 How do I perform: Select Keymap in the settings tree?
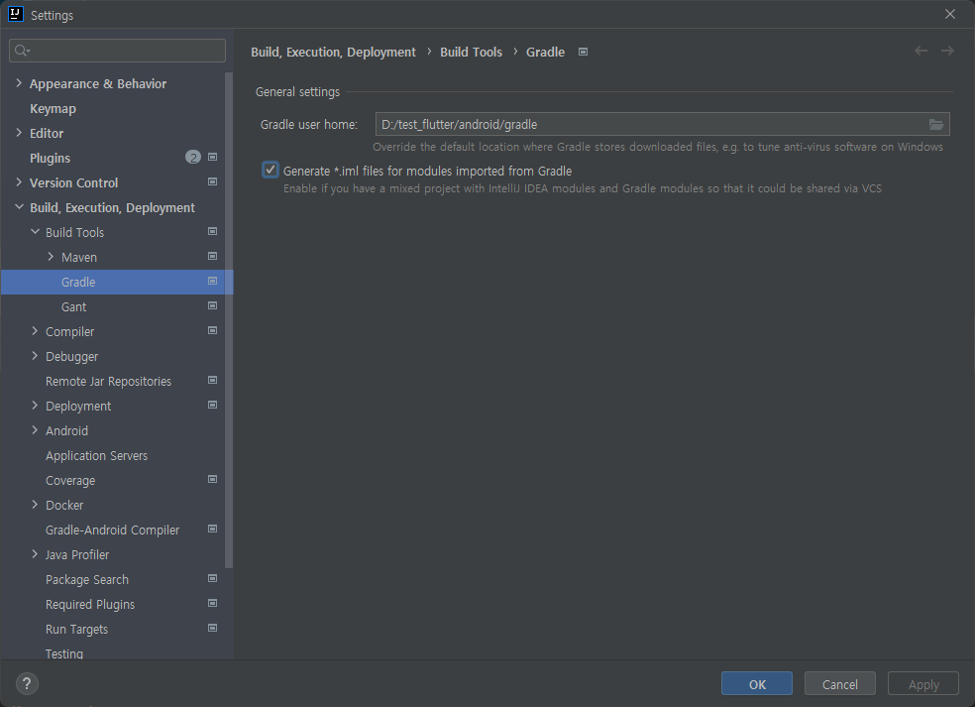pos(53,108)
